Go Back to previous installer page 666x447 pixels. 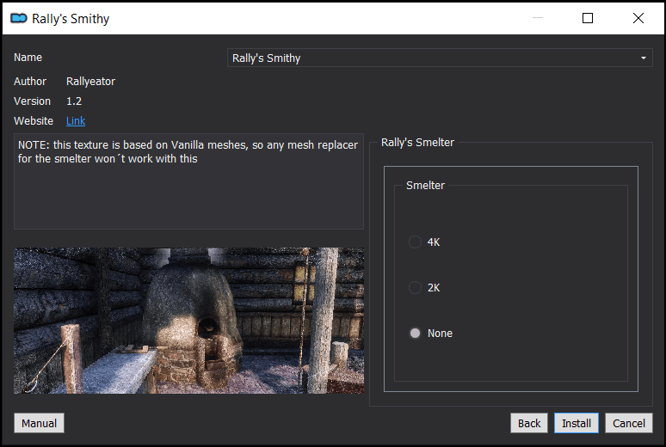pyautogui.click(x=529, y=423)
